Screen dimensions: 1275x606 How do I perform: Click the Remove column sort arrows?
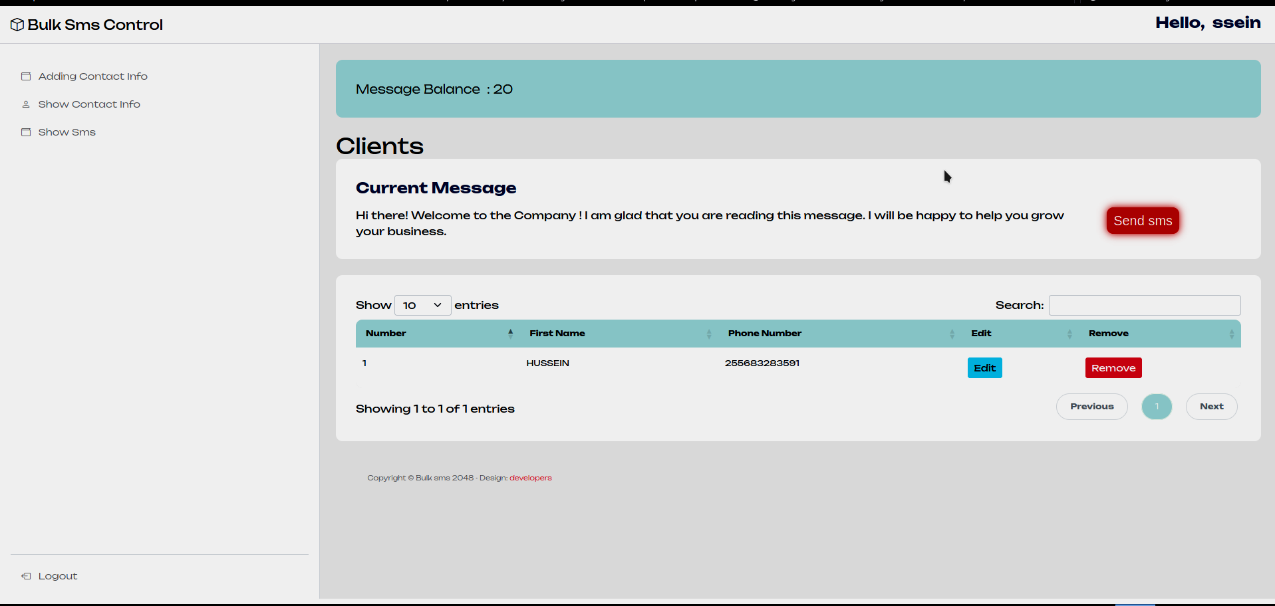tap(1232, 334)
